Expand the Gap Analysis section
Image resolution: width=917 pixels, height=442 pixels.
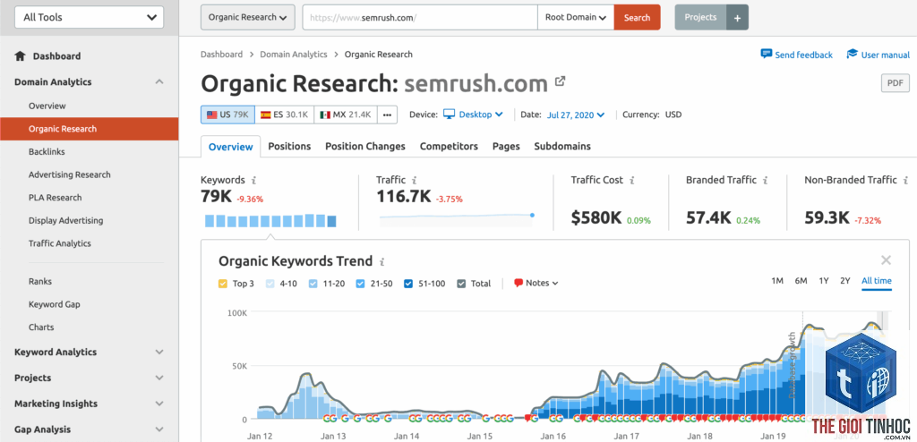pyautogui.click(x=159, y=429)
